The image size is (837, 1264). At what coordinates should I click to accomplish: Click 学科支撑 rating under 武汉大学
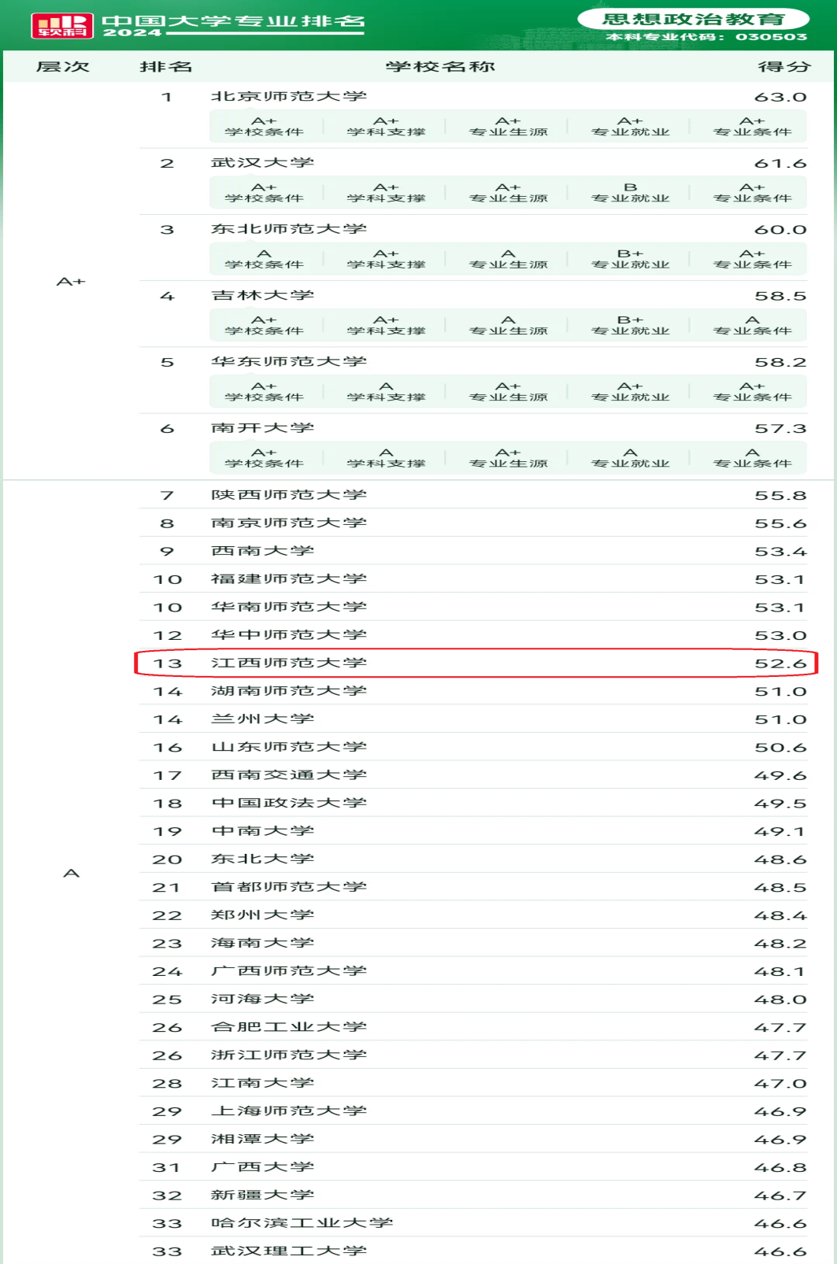coord(386,192)
